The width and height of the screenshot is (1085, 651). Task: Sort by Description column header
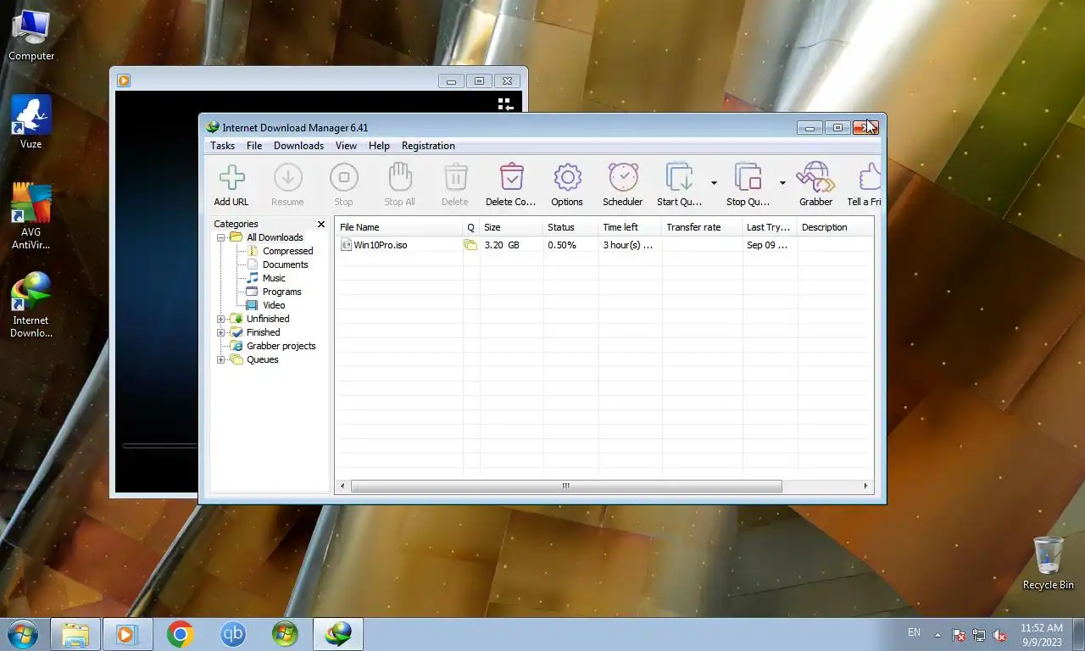(x=835, y=227)
